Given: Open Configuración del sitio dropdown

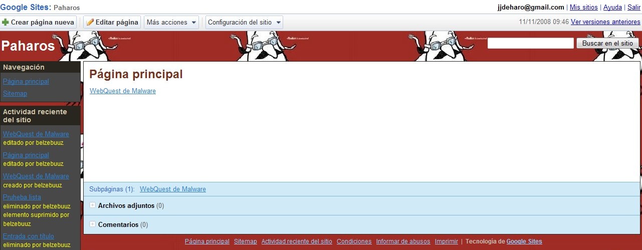Looking at the screenshot, I should pos(244,23).
